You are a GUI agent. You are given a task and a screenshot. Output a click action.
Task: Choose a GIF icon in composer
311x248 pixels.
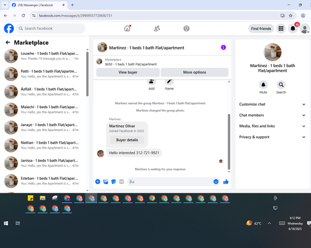[x=121, y=181]
